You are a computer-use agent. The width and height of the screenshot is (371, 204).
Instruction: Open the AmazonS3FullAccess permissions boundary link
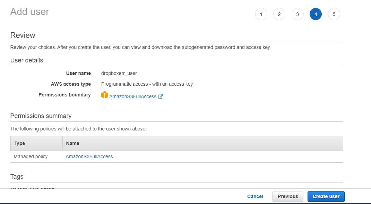[x=133, y=96]
